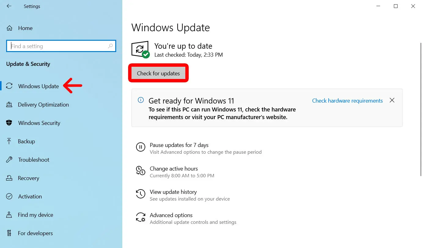Click the 'Get ready for Windows 11' heading
Image resolution: width=422 pixels, height=248 pixels.
191,101
